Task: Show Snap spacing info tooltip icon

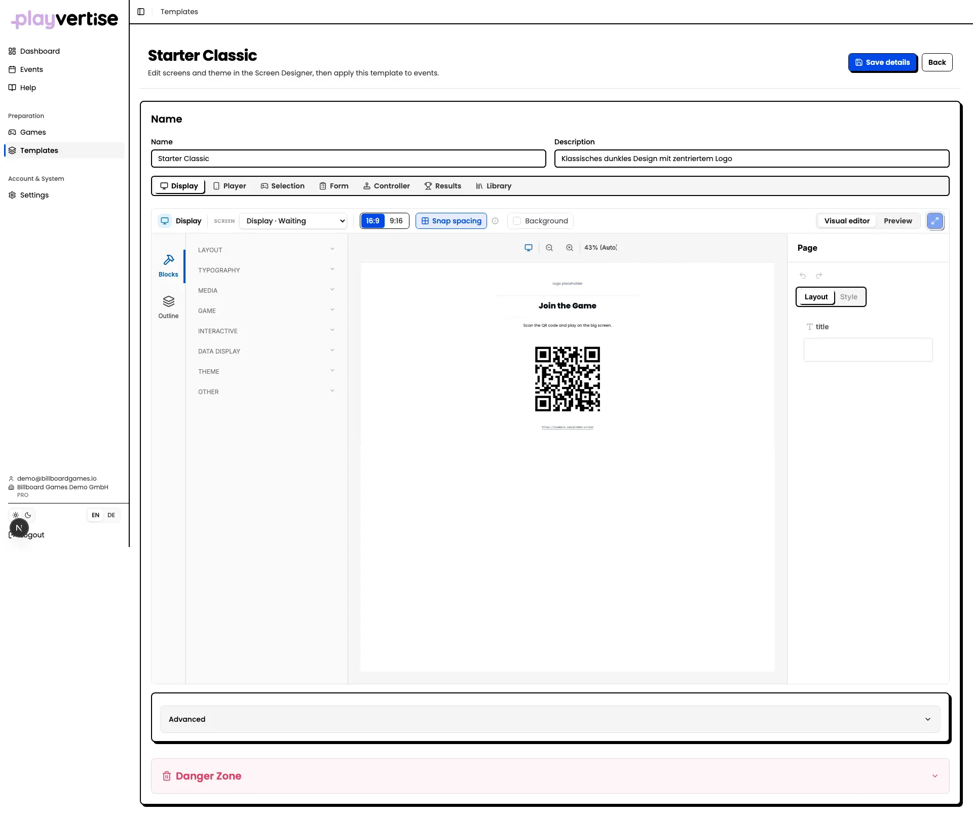Action: click(495, 221)
